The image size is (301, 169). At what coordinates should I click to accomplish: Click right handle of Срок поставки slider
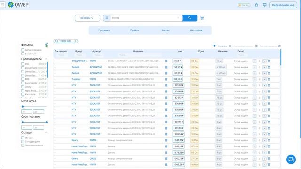point(47,122)
